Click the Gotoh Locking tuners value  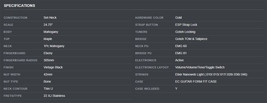tap(185, 32)
